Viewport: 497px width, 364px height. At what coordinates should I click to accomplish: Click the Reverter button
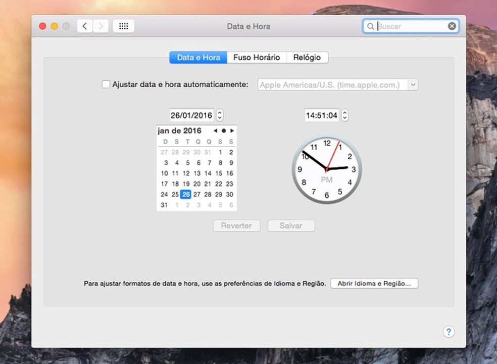click(236, 225)
